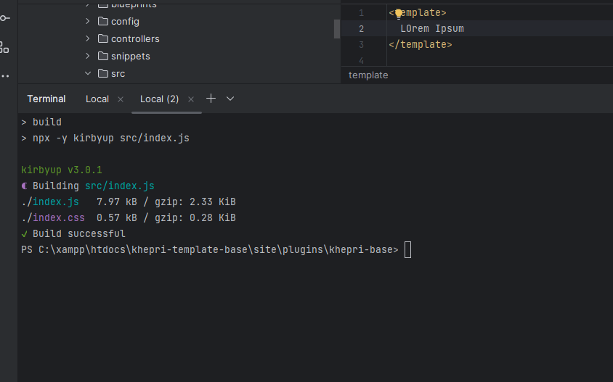613x382 pixels.
Task: Click the snippets folder icon
Action: [x=102, y=57]
